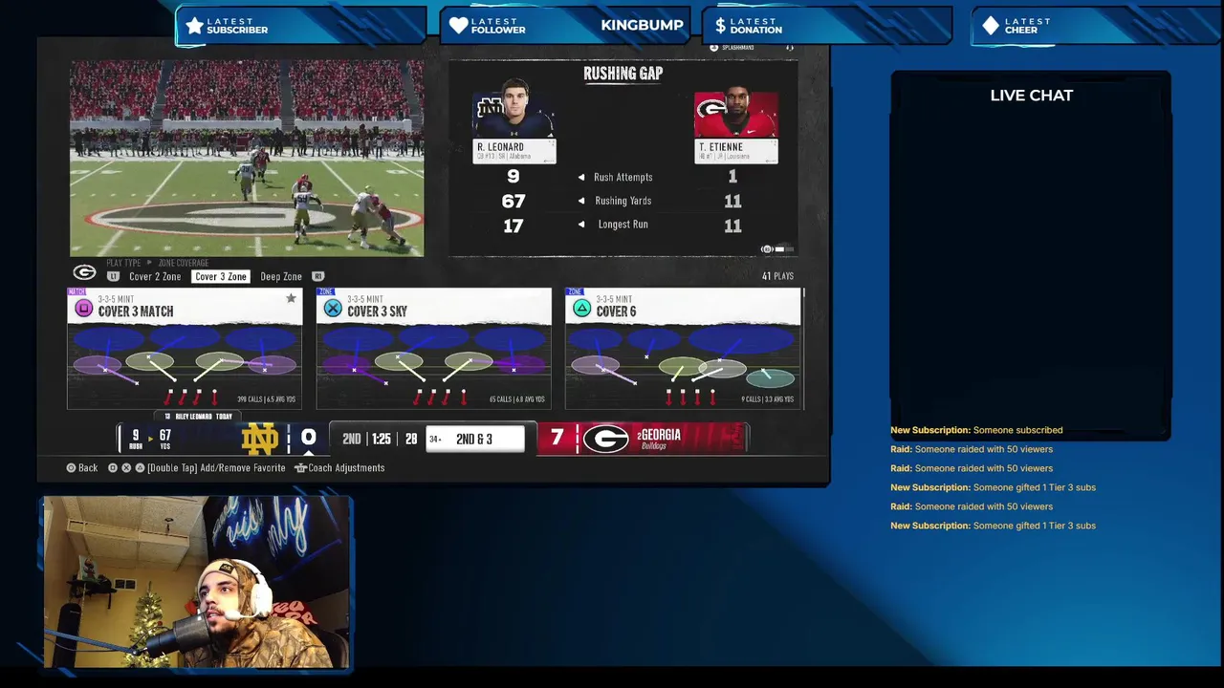The image size is (1224, 688).
Task: Click the live gameplay video preview
Action: [247, 159]
